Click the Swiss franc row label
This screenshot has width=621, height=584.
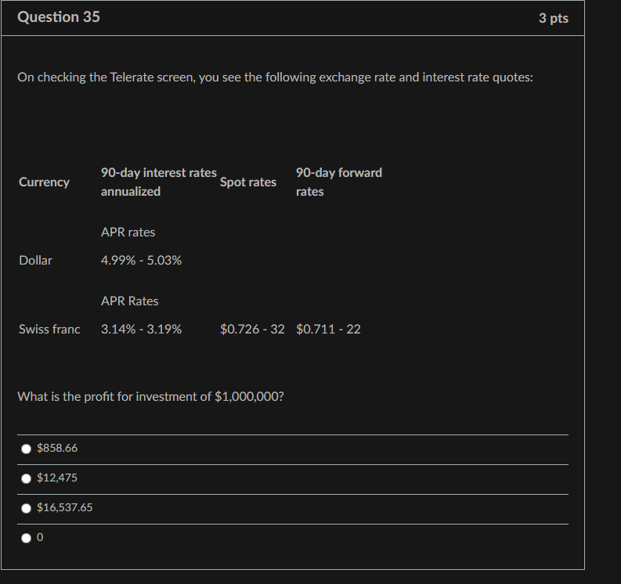49,329
